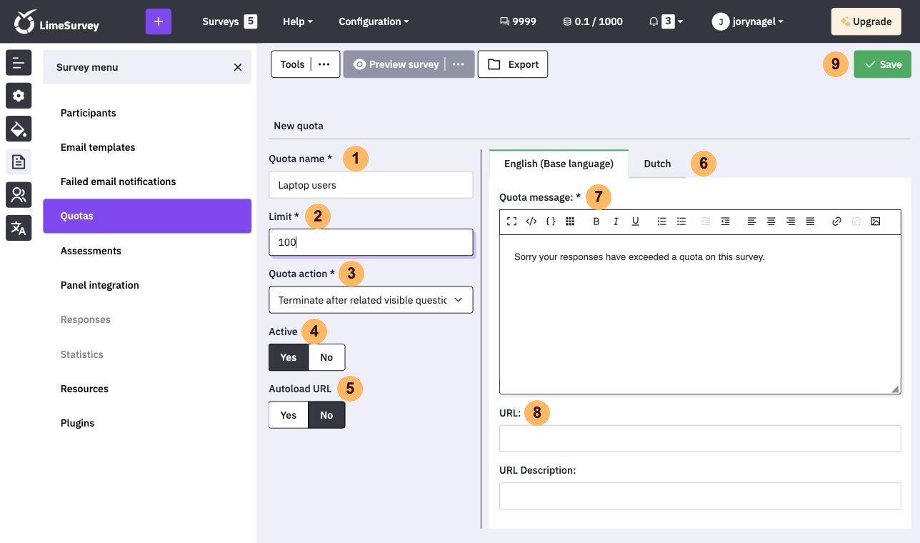The height and width of the screenshot is (543, 920).
Task: Align message text to the left
Action: click(x=752, y=221)
